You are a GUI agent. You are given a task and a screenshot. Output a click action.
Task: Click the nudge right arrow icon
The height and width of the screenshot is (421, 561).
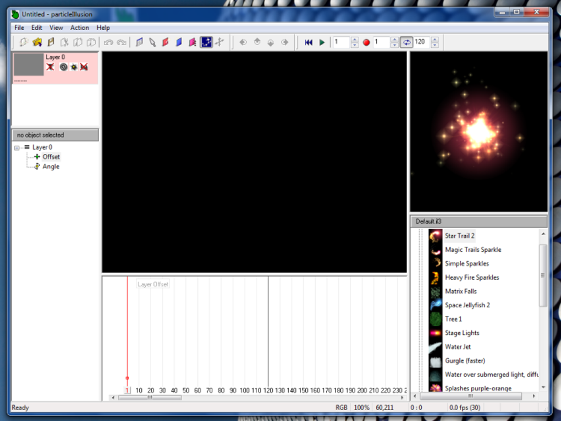285,42
